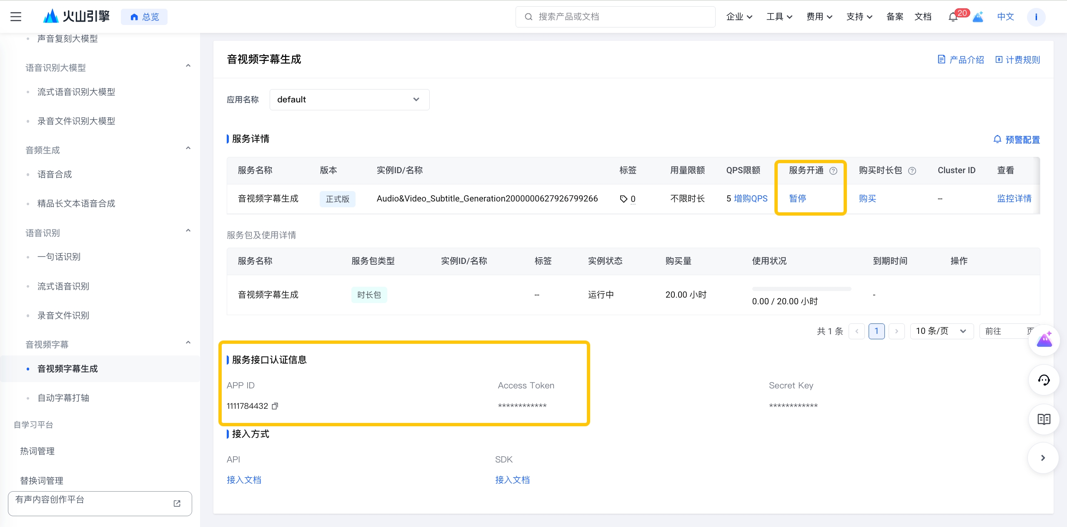The image size is (1067, 527).
Task: Open the customer support headset icon
Action: pyautogui.click(x=1044, y=380)
